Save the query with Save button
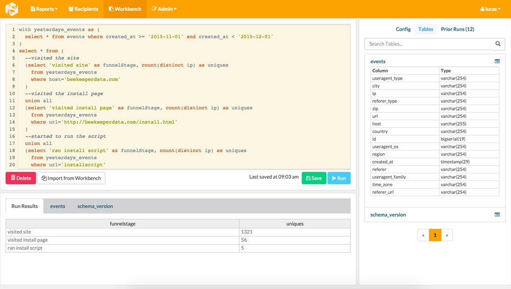 pos(313,178)
